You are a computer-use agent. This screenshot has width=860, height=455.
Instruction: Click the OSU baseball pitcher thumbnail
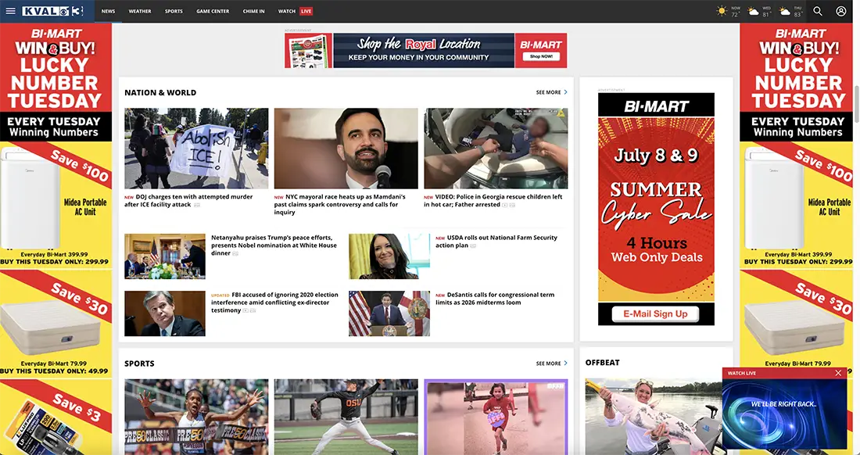coord(346,417)
